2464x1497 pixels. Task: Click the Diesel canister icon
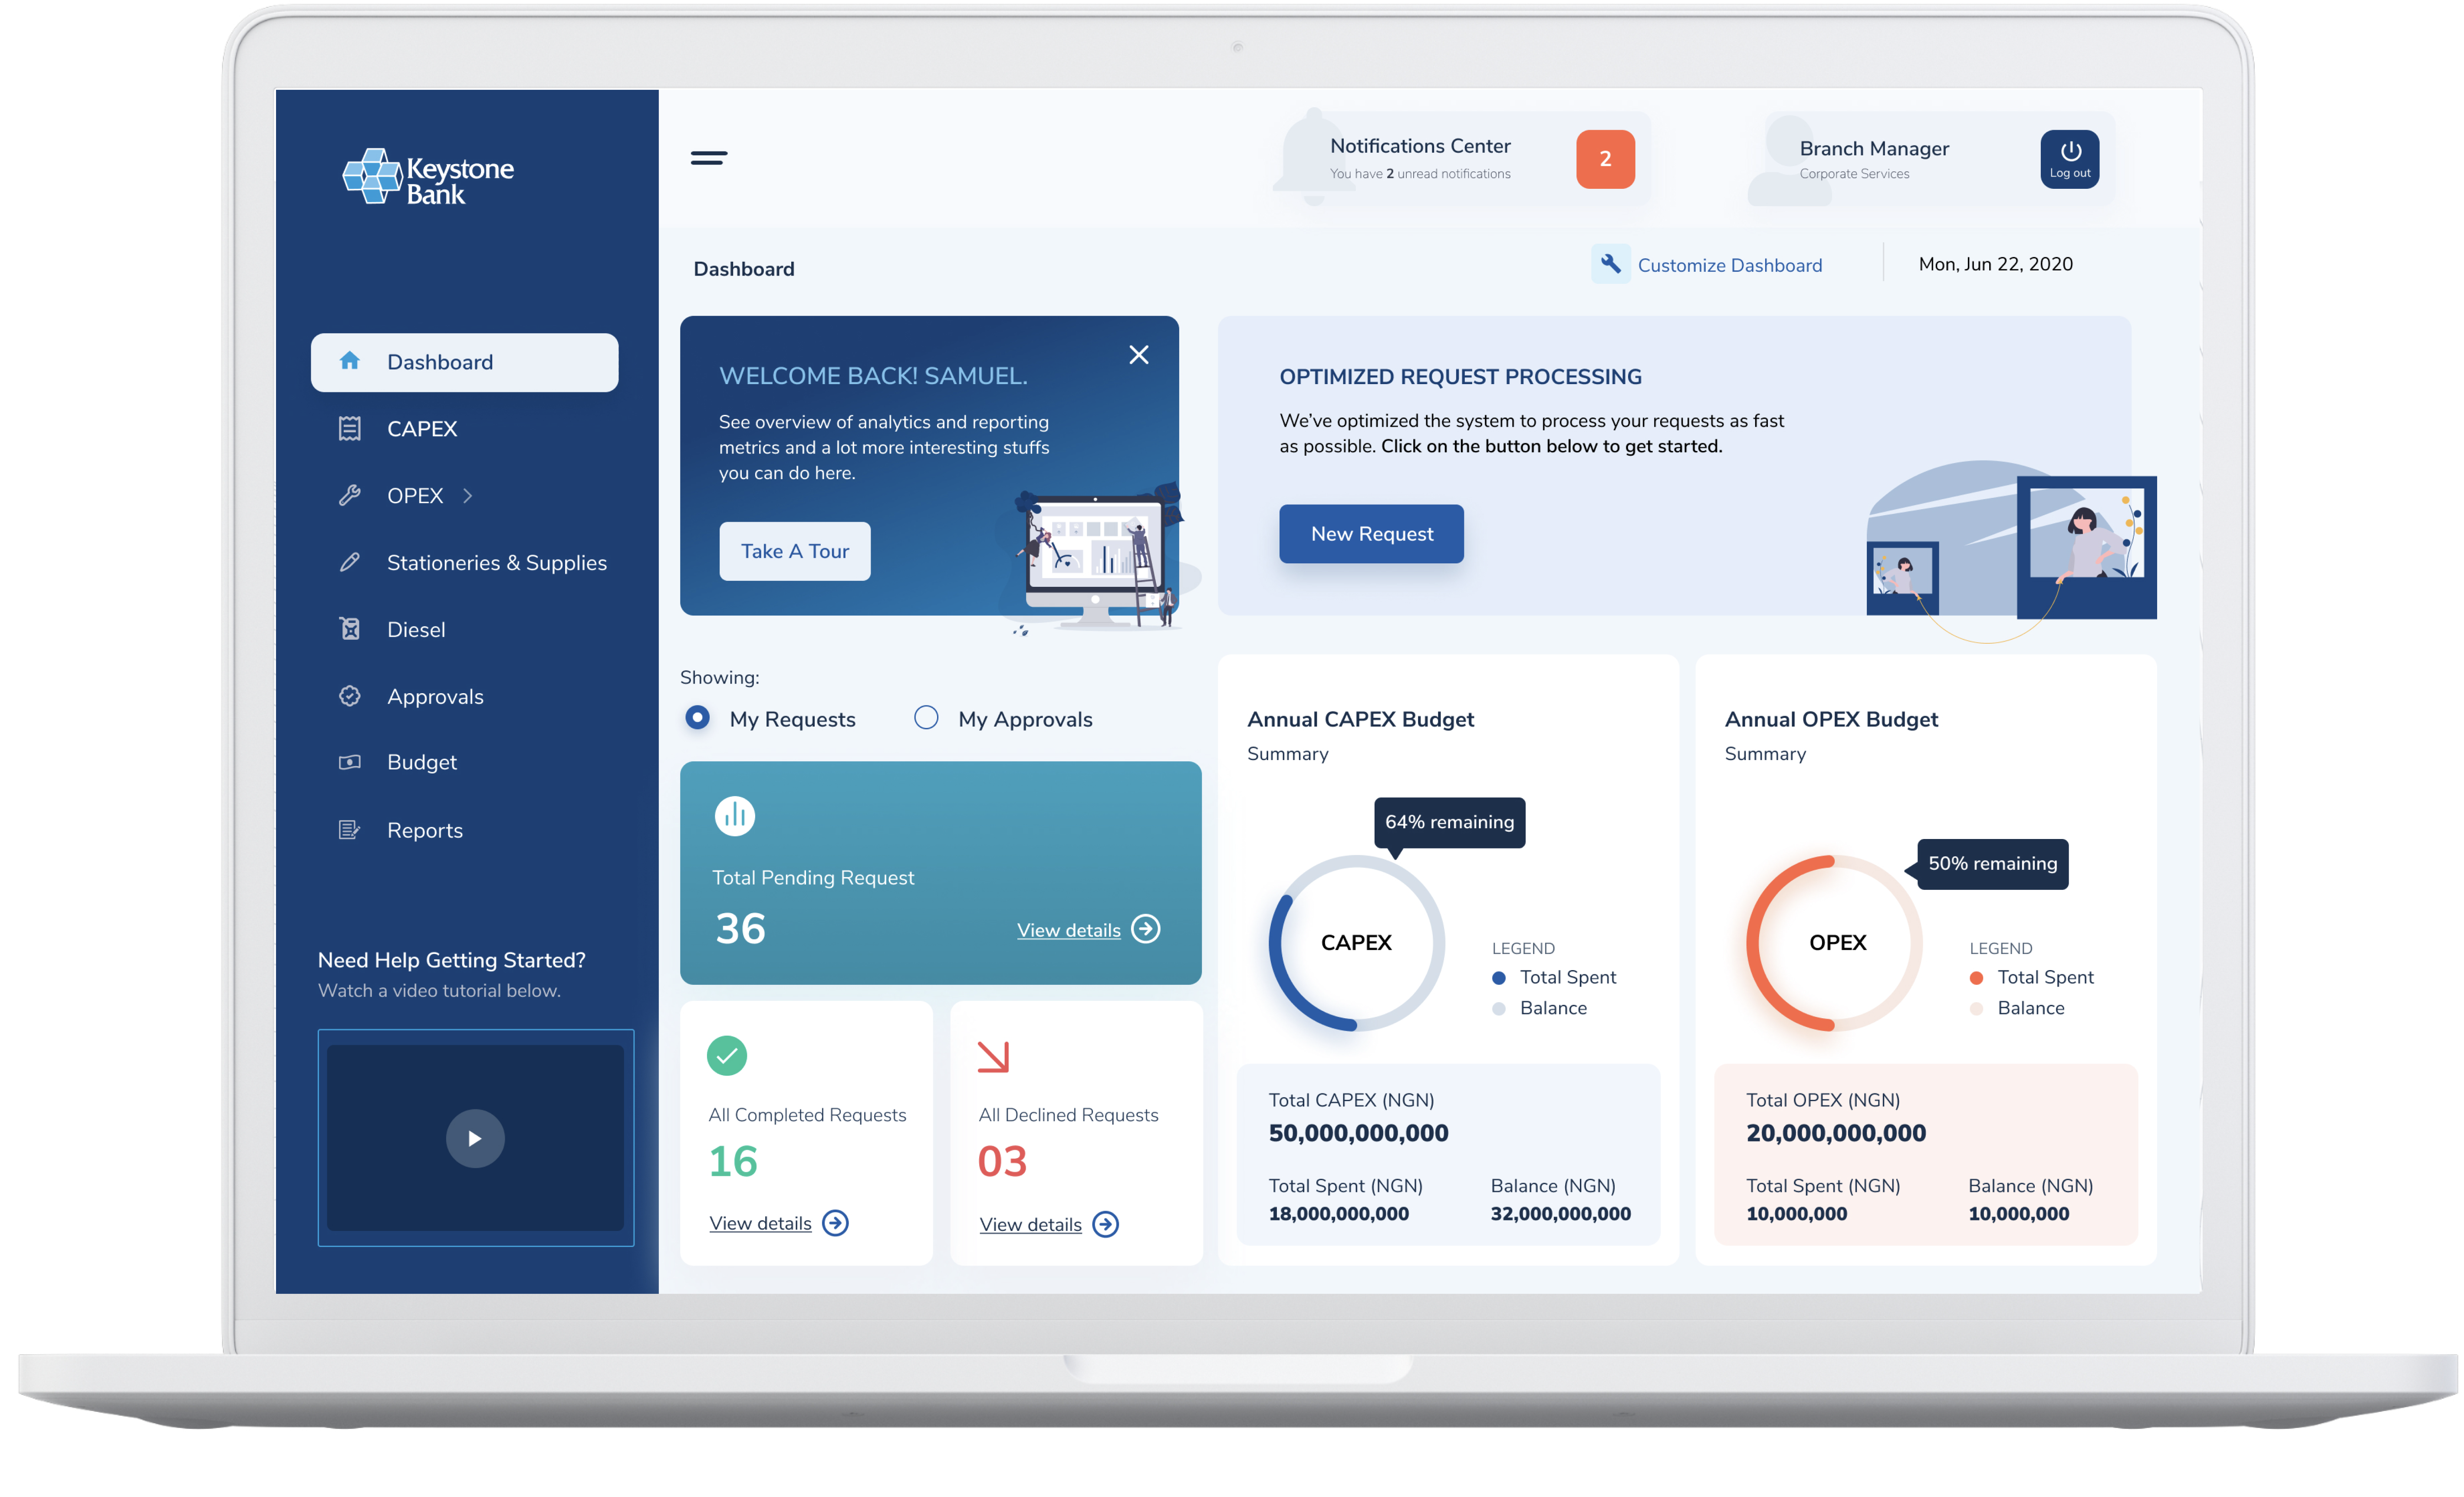(349, 629)
